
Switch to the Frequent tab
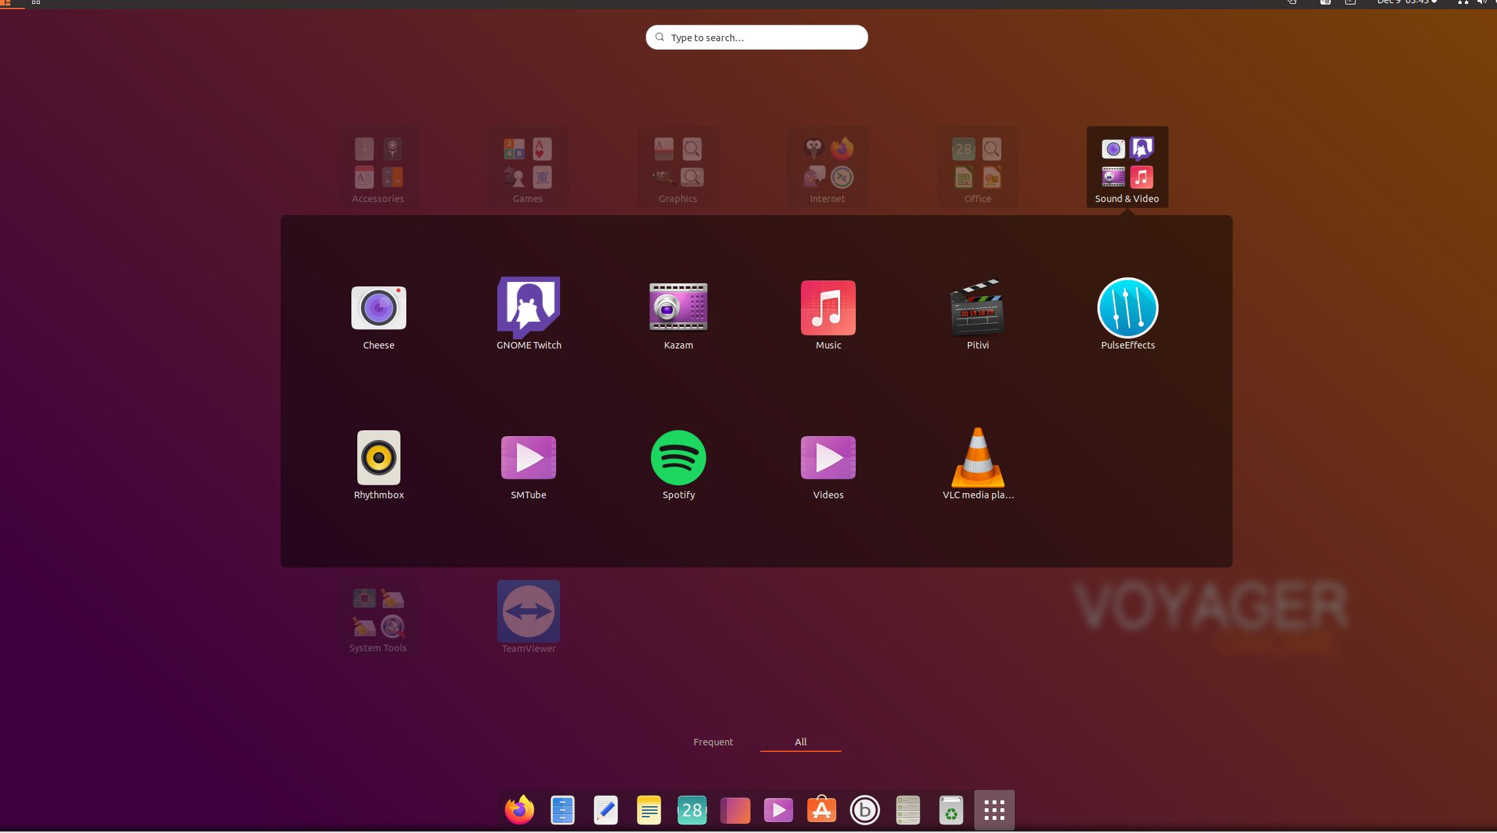(713, 742)
